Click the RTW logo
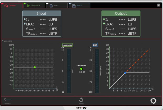Viewport: 163px width, 110px height. (x=81, y=108)
